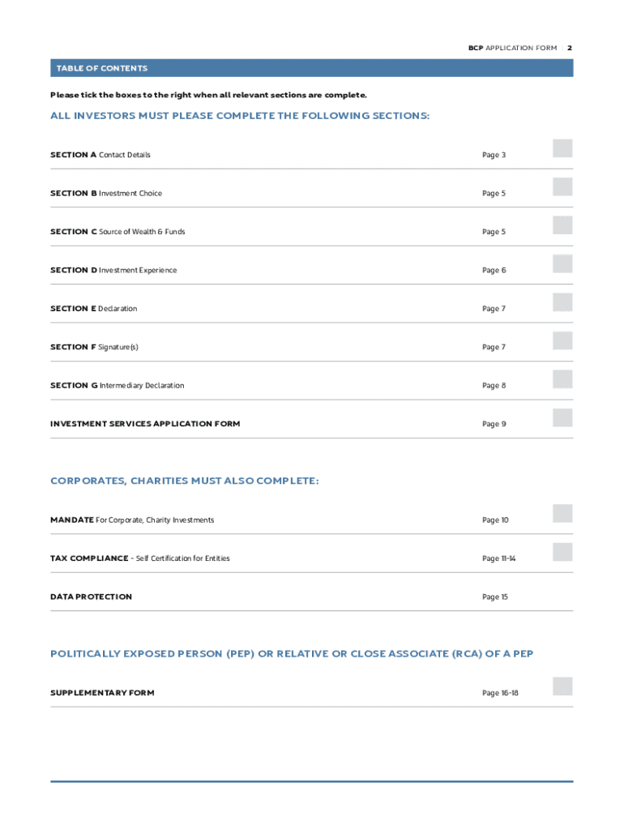Click the Page 9 reference text

point(494,424)
